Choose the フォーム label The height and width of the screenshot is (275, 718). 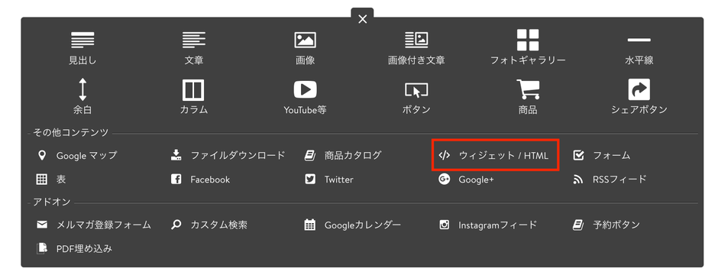coord(612,156)
